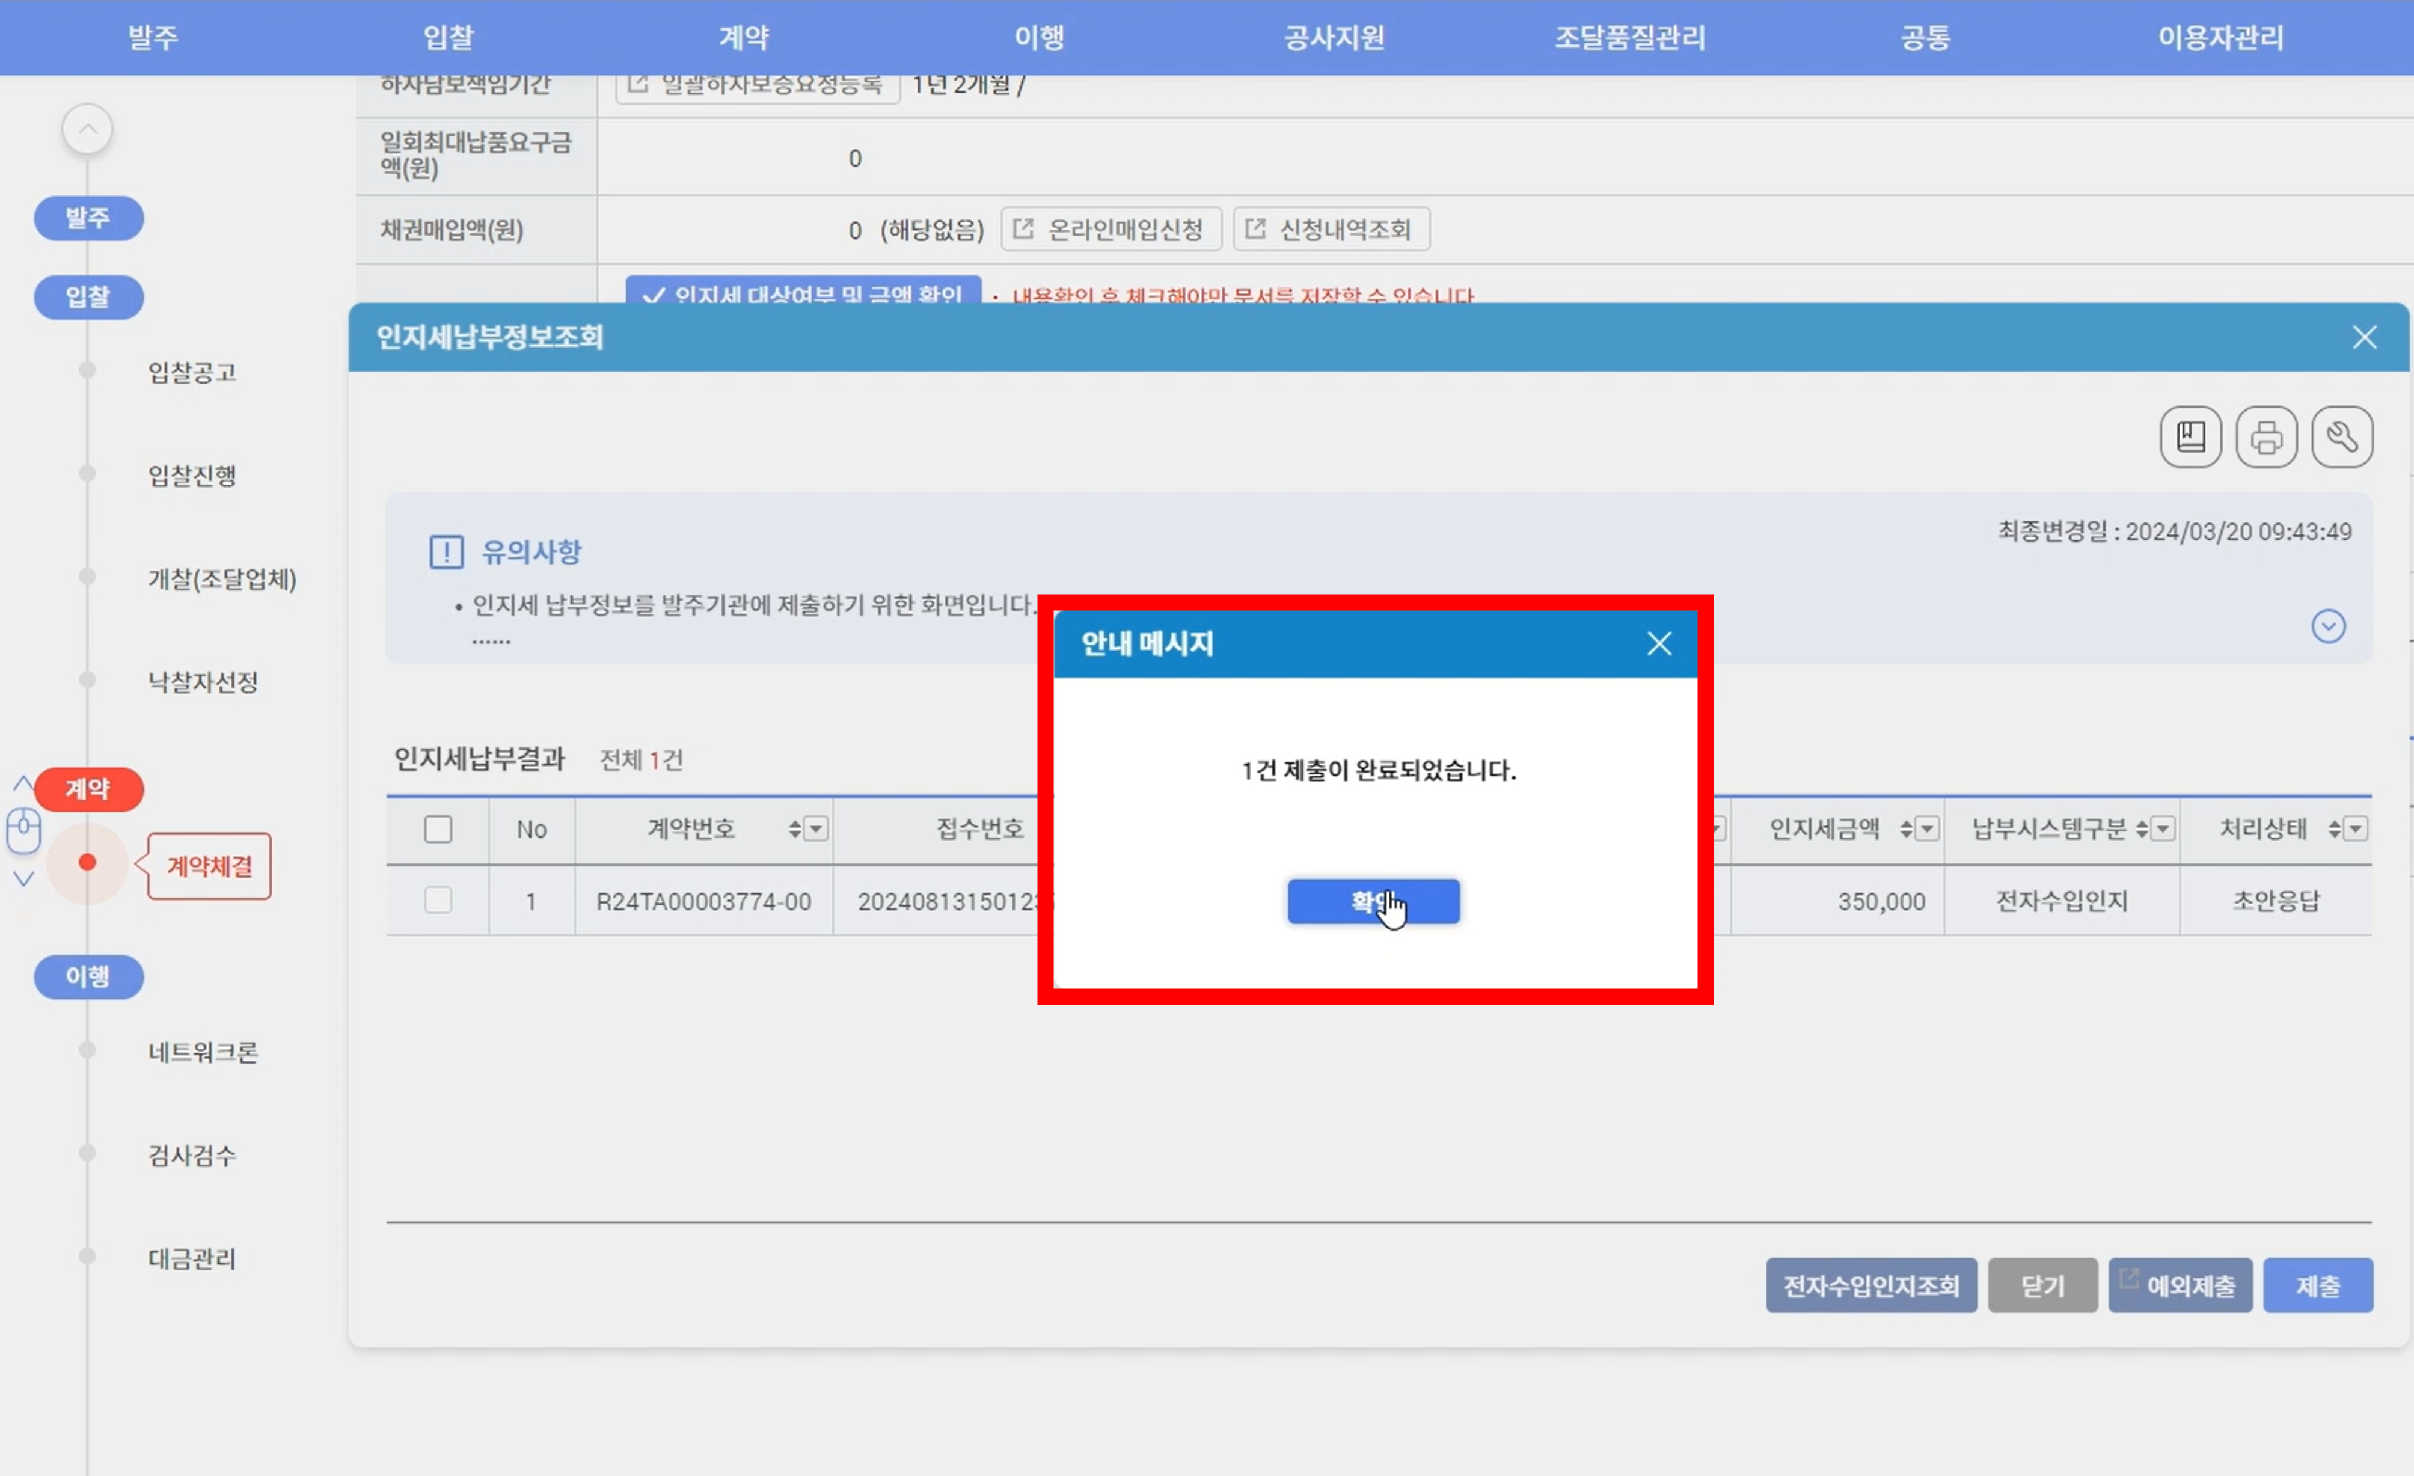This screenshot has width=2414, height=1476.
Task: Click the 확인 button in the message dialog
Action: 1374,901
